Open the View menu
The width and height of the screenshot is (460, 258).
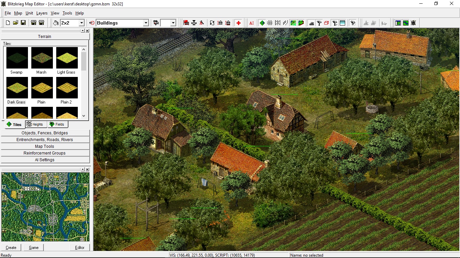click(55, 13)
